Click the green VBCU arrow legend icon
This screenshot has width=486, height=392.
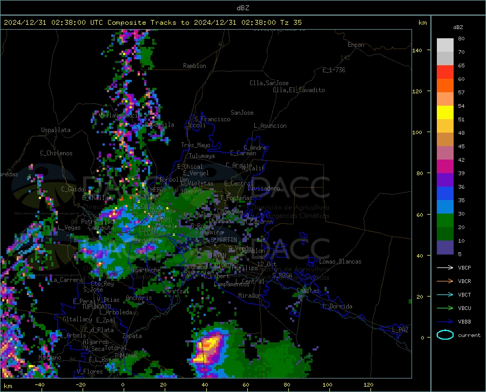[445, 308]
